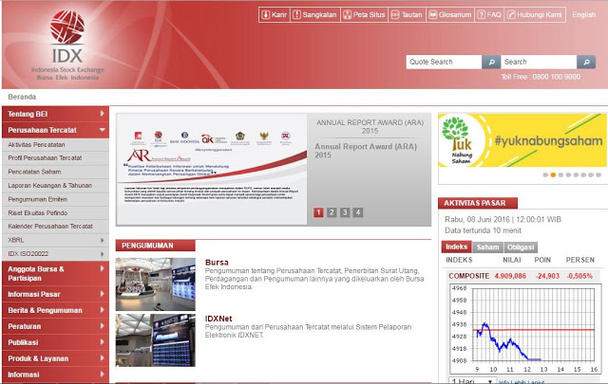608x384 pixels.
Task: Open the Bursa heading link
Action: point(217,262)
